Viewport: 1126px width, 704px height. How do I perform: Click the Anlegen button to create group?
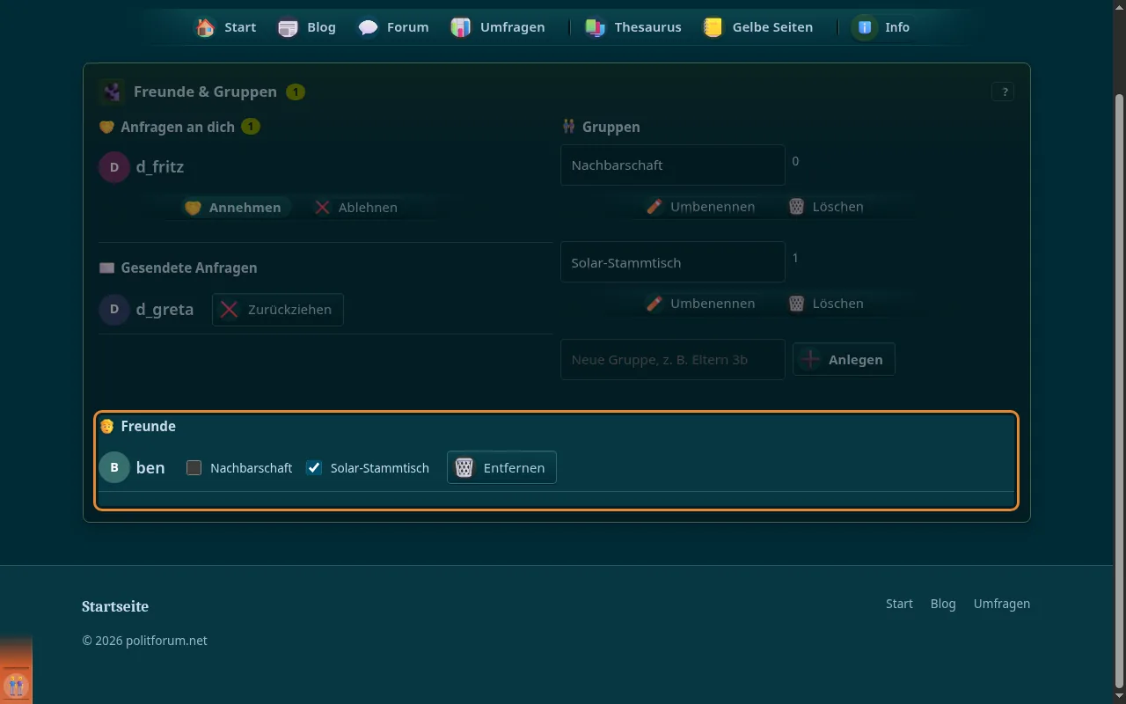844,359
